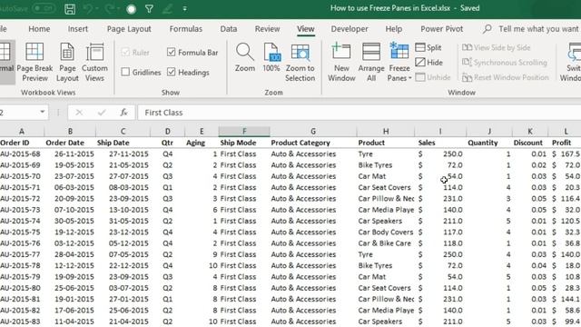The width and height of the screenshot is (581, 327).
Task: Click the Insert Function fx button
Action: (x=123, y=113)
